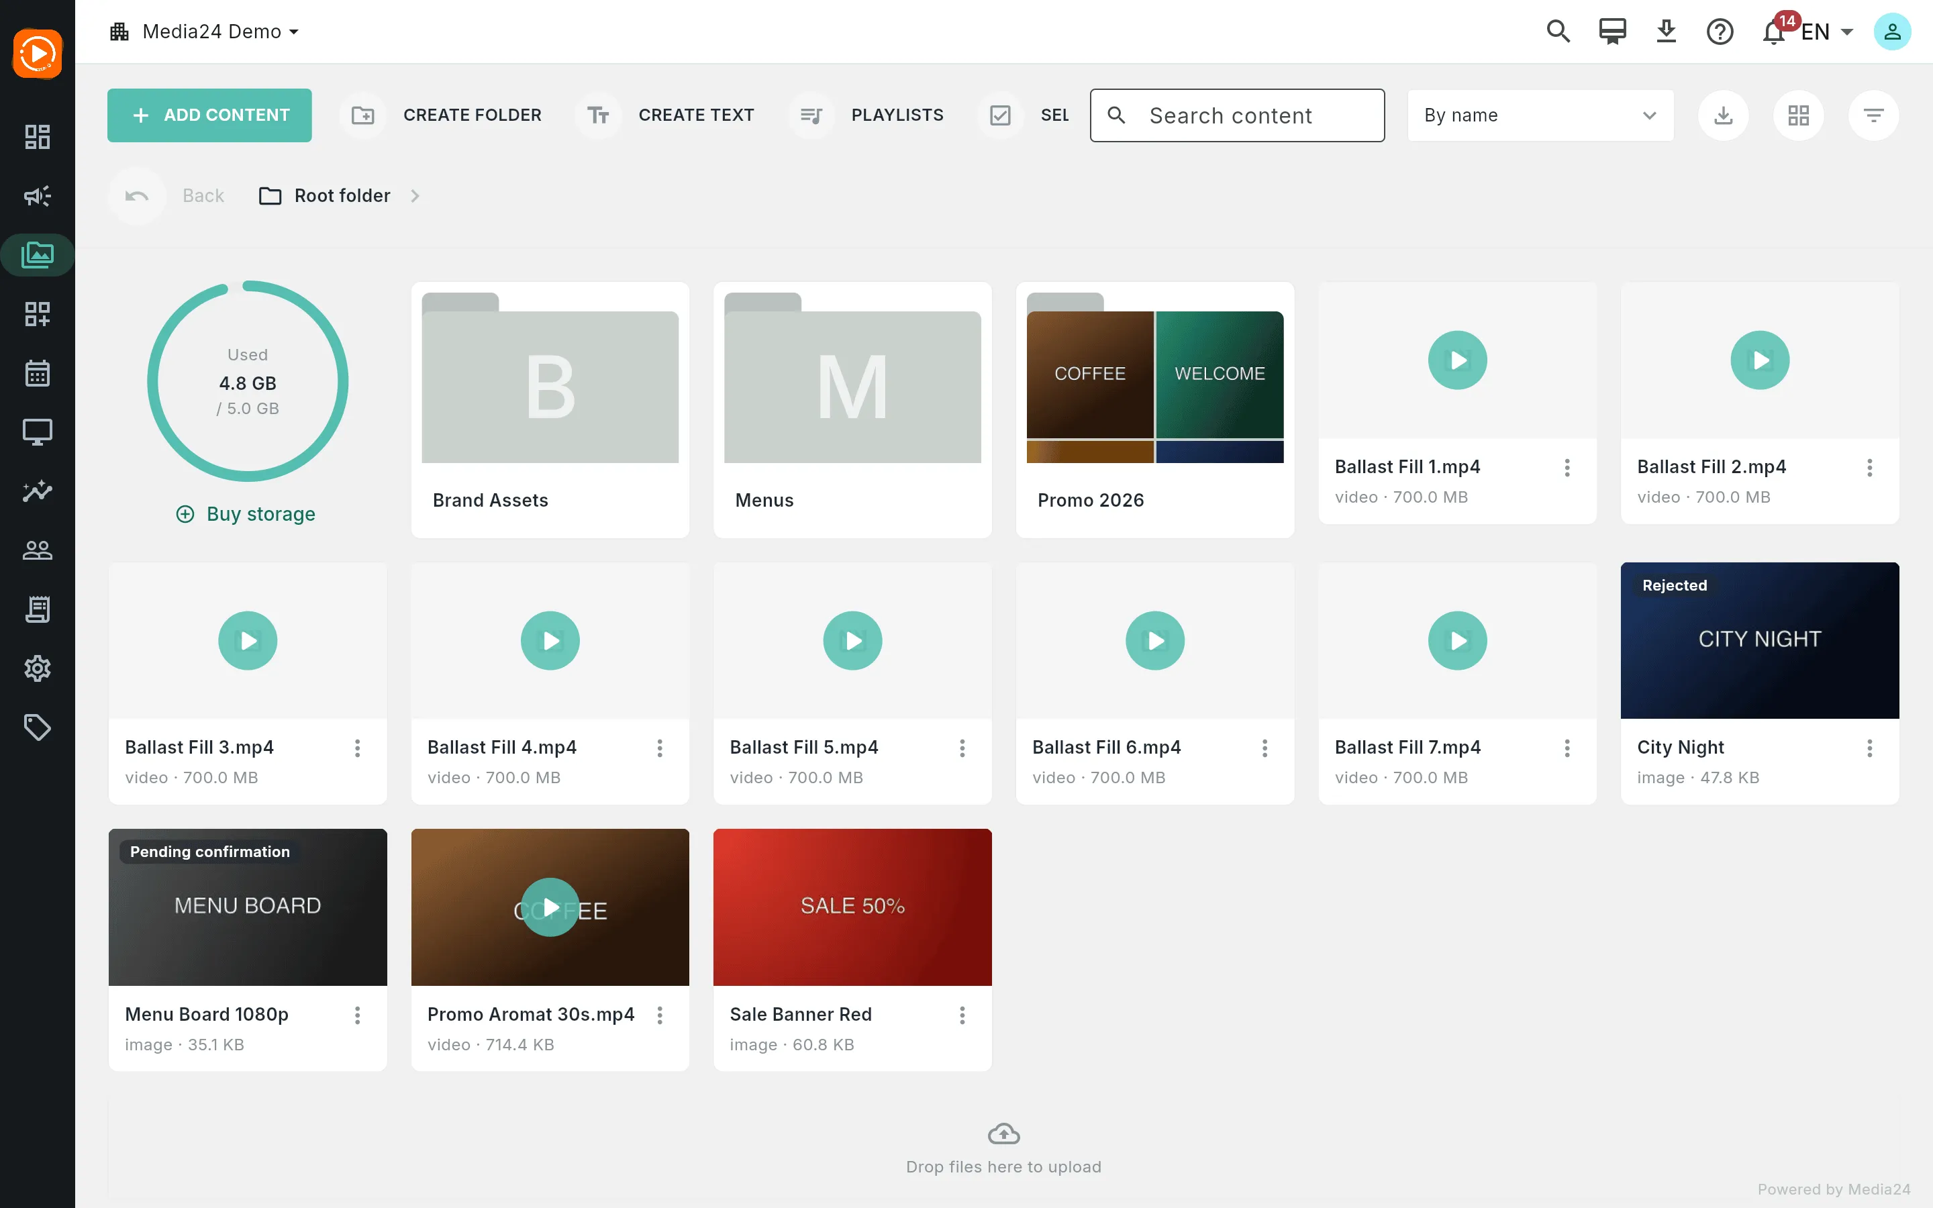
Task: Open the campaigns megaphone sidebar icon
Action: point(38,196)
